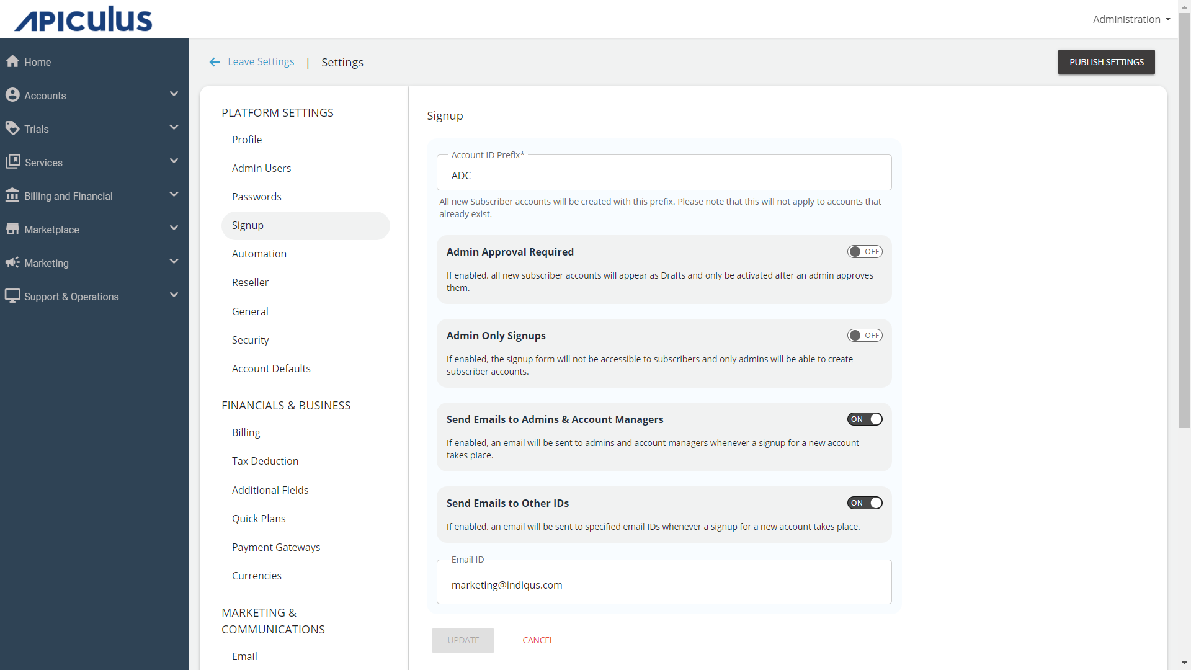Collapse the Services sidebar chevron
Viewport: 1191px width, 670px height.
pyautogui.click(x=174, y=161)
